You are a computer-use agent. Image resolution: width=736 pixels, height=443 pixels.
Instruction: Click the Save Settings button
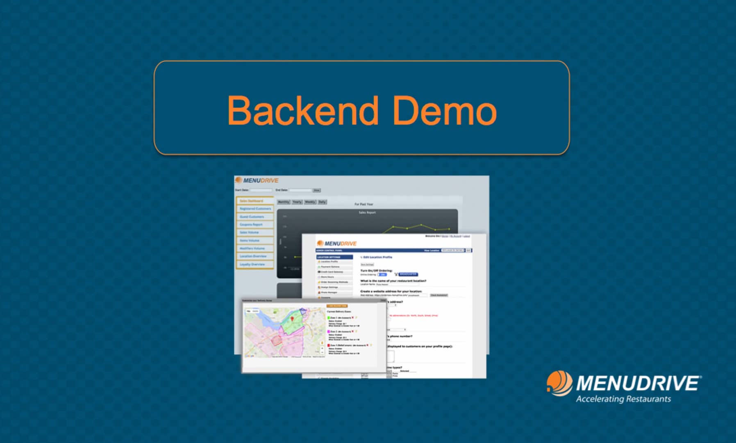coord(367,265)
